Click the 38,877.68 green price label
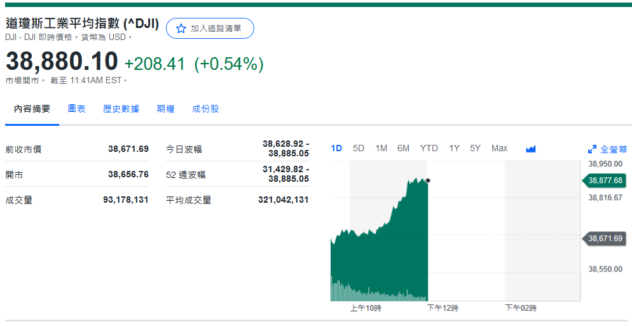The height and width of the screenshot is (326, 632). [x=605, y=180]
